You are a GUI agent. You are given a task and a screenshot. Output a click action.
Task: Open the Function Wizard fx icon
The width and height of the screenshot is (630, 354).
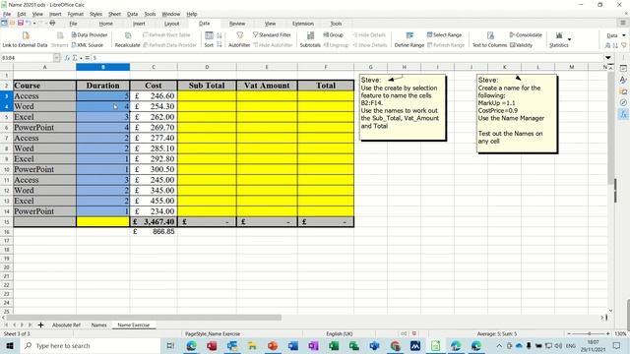pyautogui.click(x=67, y=58)
